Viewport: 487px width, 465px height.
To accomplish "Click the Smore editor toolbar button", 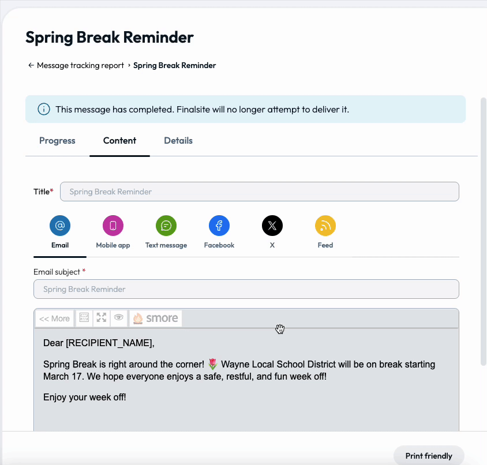I will (156, 318).
